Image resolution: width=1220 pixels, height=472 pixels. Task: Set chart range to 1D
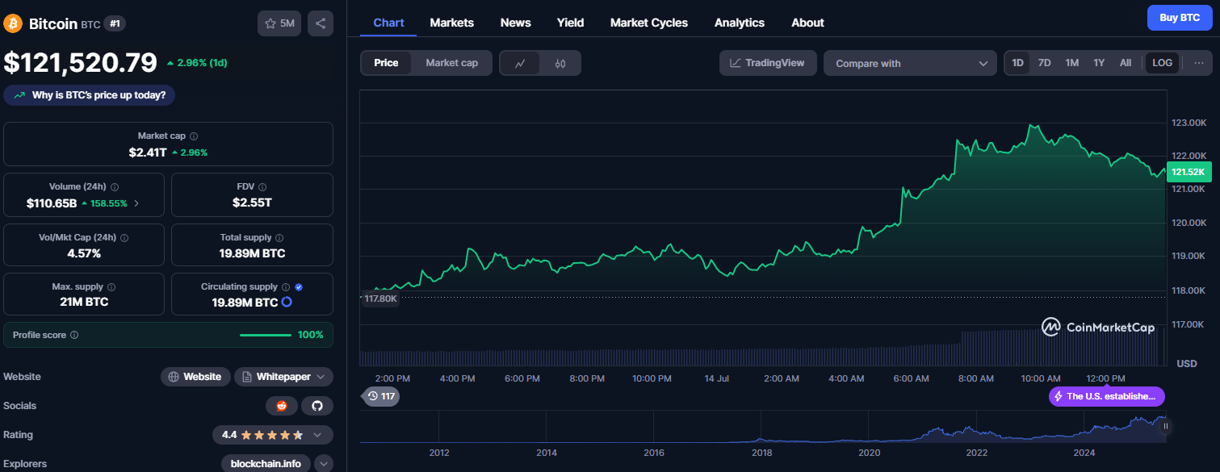click(1018, 63)
